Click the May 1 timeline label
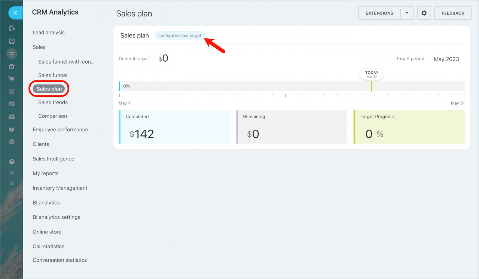Viewport: 479px width, 279px height. (x=125, y=103)
